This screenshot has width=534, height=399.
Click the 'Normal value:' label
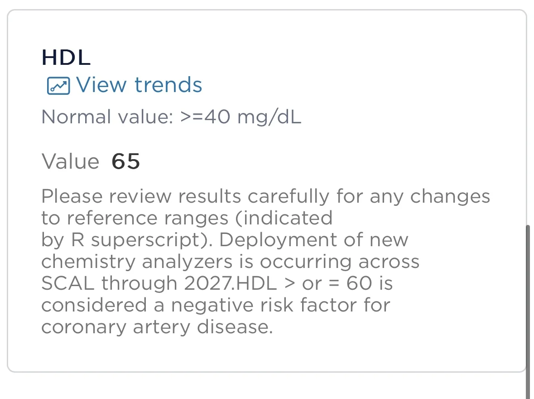(107, 117)
